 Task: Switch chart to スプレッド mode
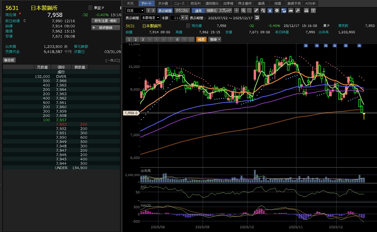(x=225, y=10)
